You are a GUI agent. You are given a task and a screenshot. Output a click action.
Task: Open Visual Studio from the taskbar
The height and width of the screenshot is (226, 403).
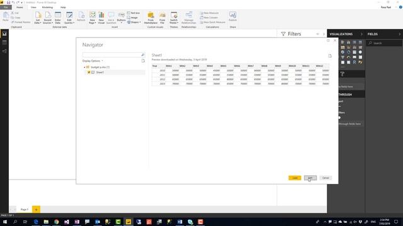[67, 222]
